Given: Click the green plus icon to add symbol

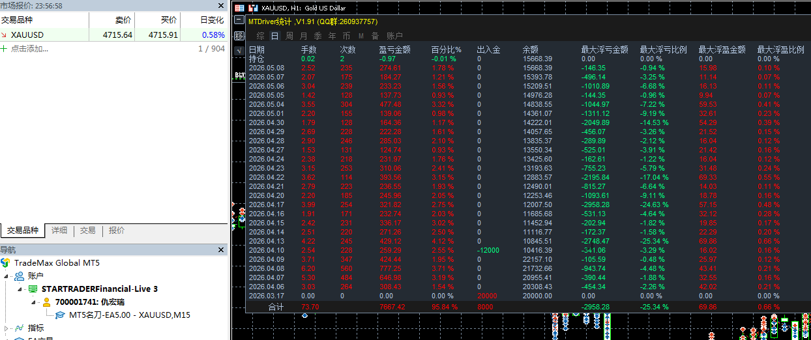Looking at the screenshot, I should tap(4, 48).
